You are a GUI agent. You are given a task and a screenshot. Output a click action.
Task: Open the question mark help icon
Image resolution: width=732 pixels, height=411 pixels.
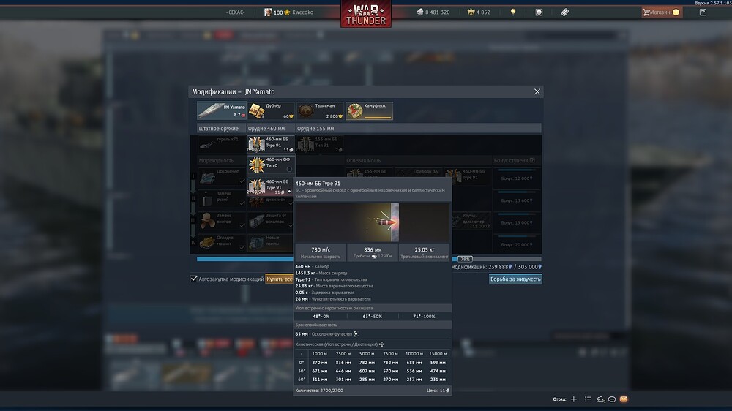703,12
